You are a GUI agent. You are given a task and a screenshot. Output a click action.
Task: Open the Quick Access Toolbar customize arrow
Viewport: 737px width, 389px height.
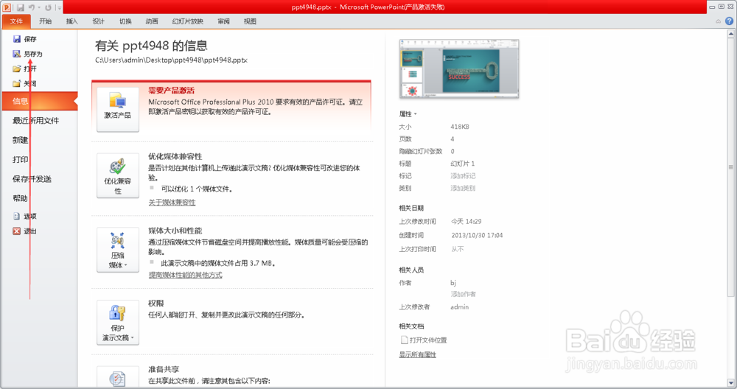[x=59, y=8]
